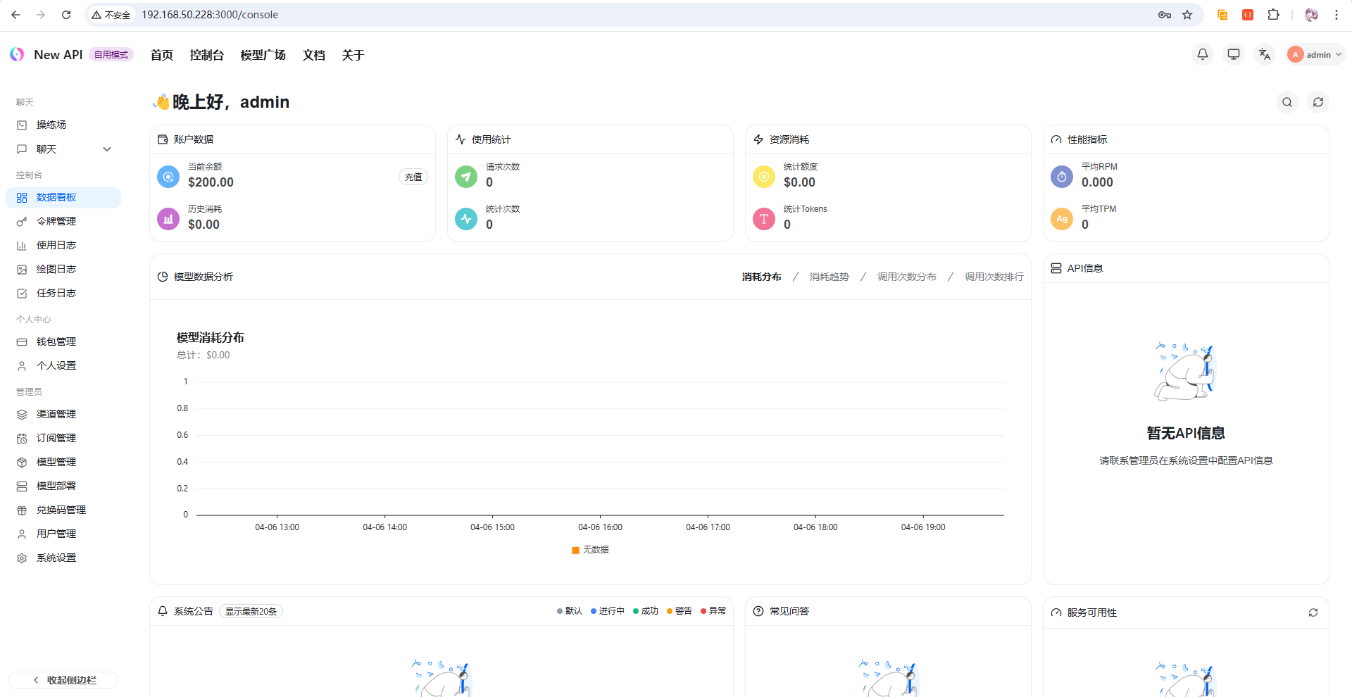Image resolution: width=1352 pixels, height=697 pixels.
Task: Bookmark this page with the star icon
Action: pos(1187,15)
